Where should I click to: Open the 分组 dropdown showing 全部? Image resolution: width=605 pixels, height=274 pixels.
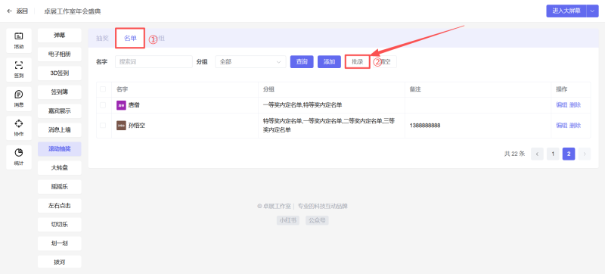click(250, 62)
